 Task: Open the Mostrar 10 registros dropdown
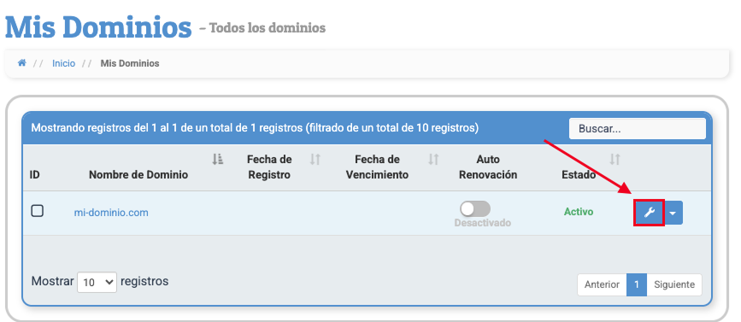[x=97, y=283]
